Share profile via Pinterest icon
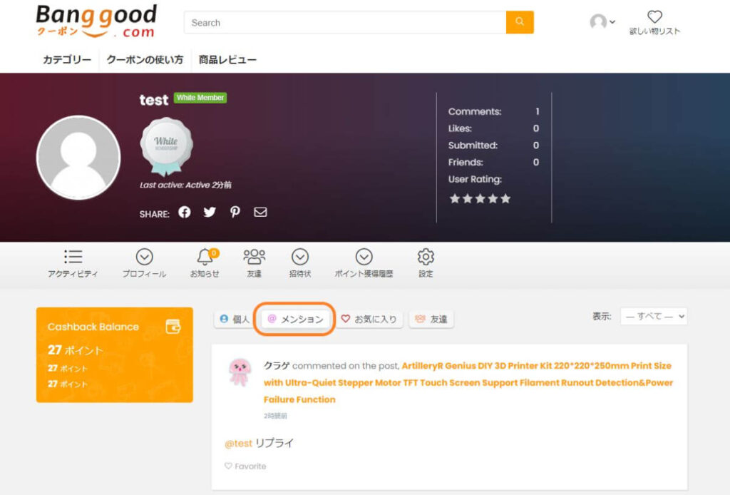The height and width of the screenshot is (495, 730). click(x=235, y=212)
